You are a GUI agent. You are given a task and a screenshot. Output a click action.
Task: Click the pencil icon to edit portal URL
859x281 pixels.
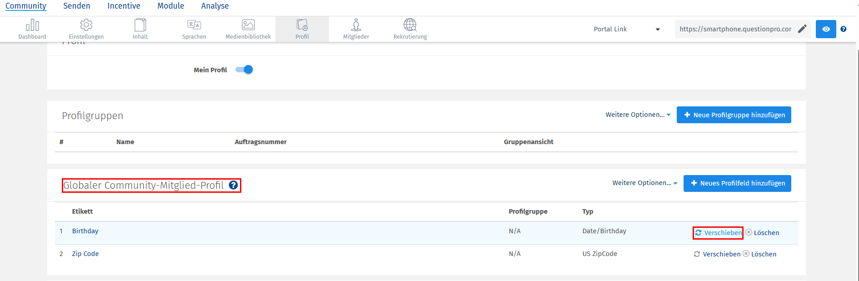click(x=802, y=29)
